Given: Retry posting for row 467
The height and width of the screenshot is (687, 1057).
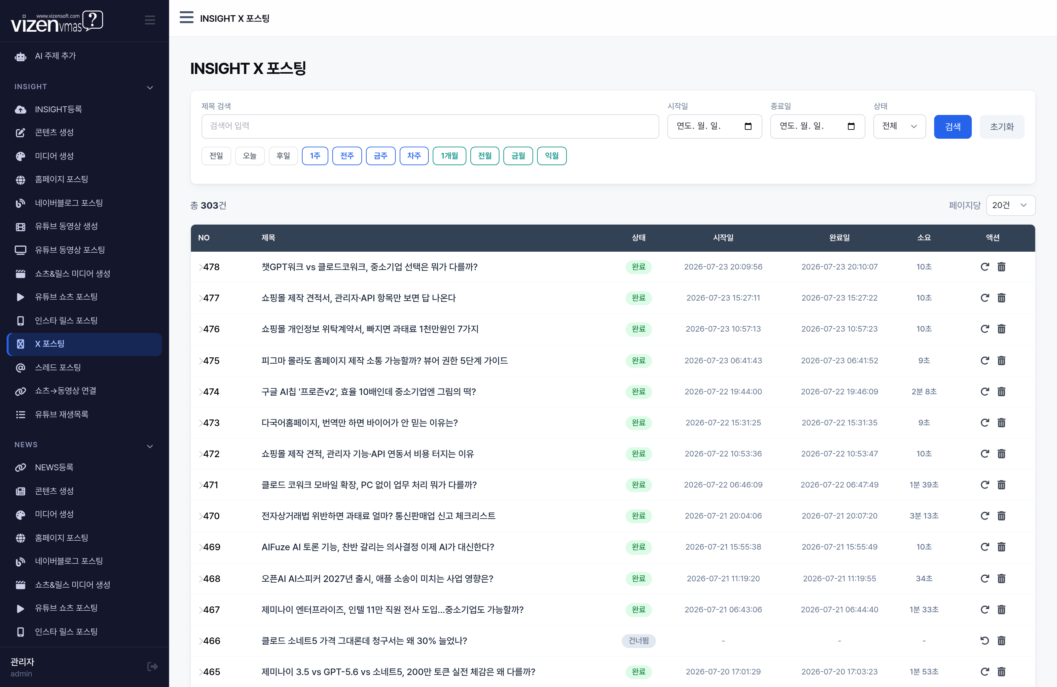Looking at the screenshot, I should (985, 609).
